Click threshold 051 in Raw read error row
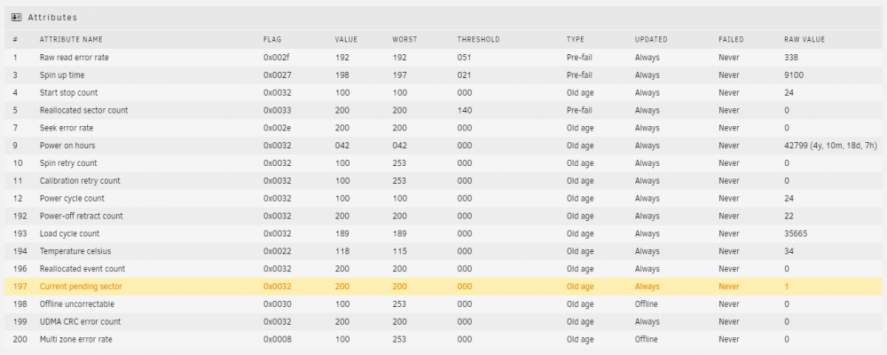 [x=464, y=57]
